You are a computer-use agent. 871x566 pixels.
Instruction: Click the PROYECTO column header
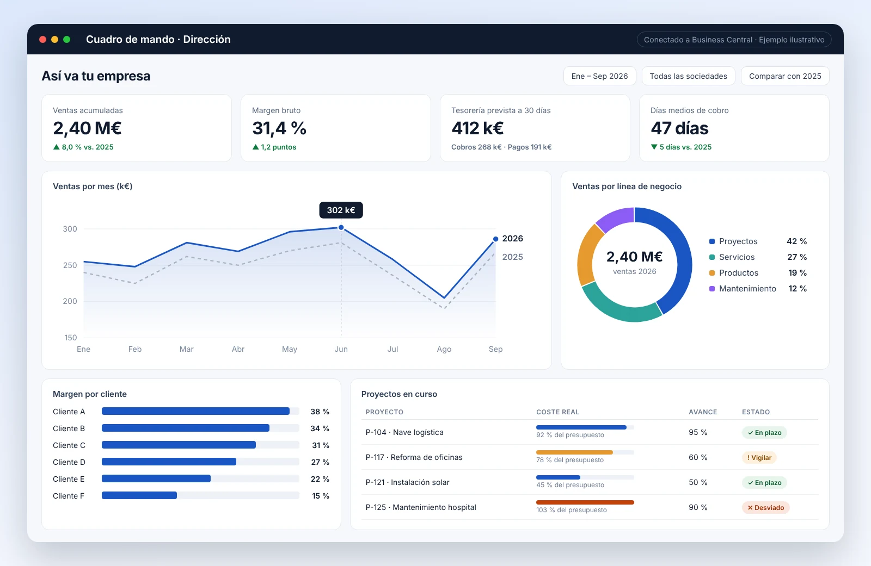[x=384, y=412]
